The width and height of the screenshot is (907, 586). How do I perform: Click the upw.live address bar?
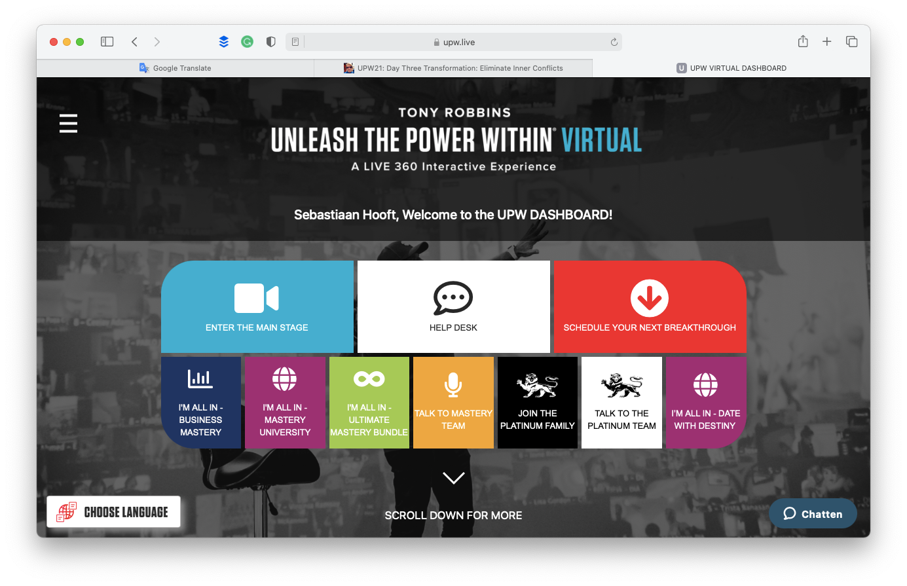coord(454,42)
